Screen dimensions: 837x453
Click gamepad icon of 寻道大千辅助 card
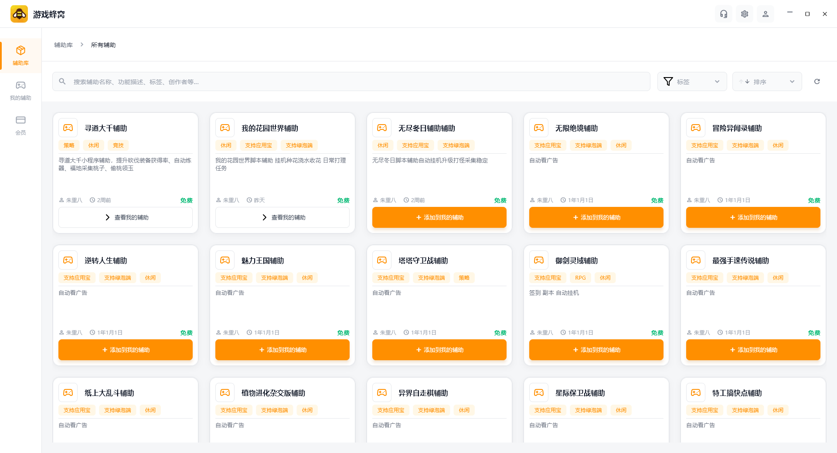[68, 128]
